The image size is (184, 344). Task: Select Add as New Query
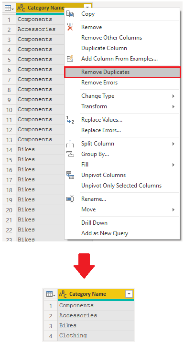tap(105, 233)
